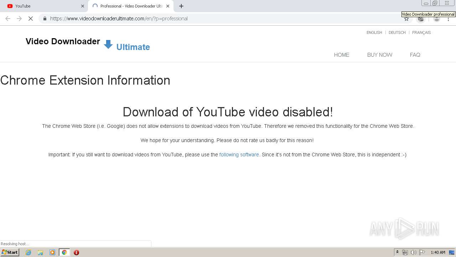Open Windows Explorer from the taskbar
Image resolution: width=456 pixels, height=257 pixels.
pos(40,252)
